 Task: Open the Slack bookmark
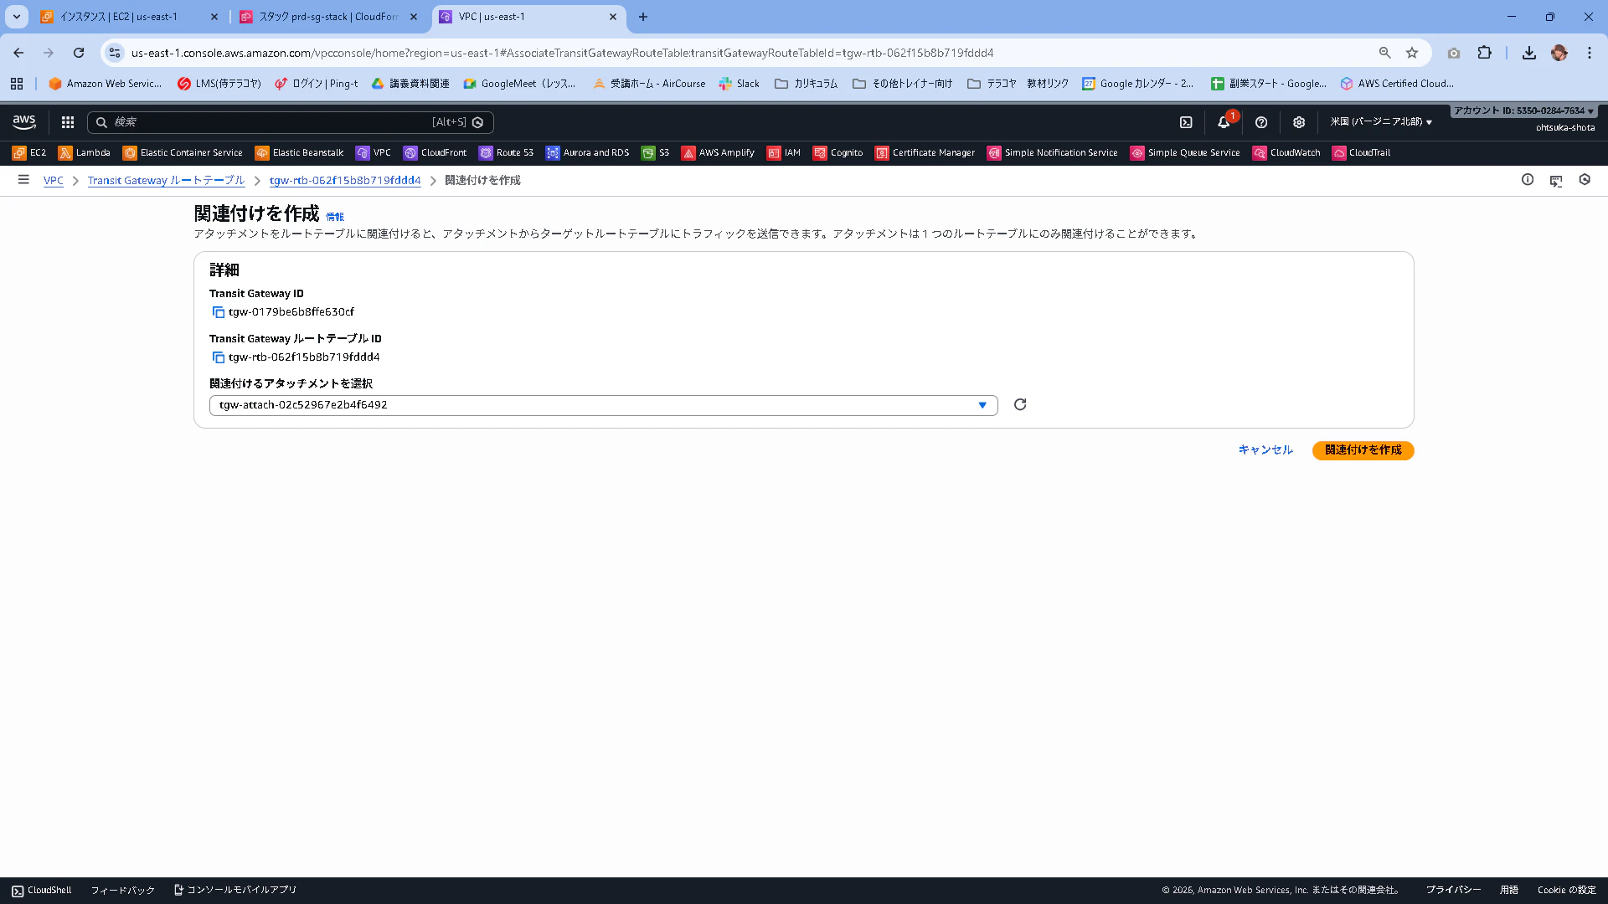739,84
